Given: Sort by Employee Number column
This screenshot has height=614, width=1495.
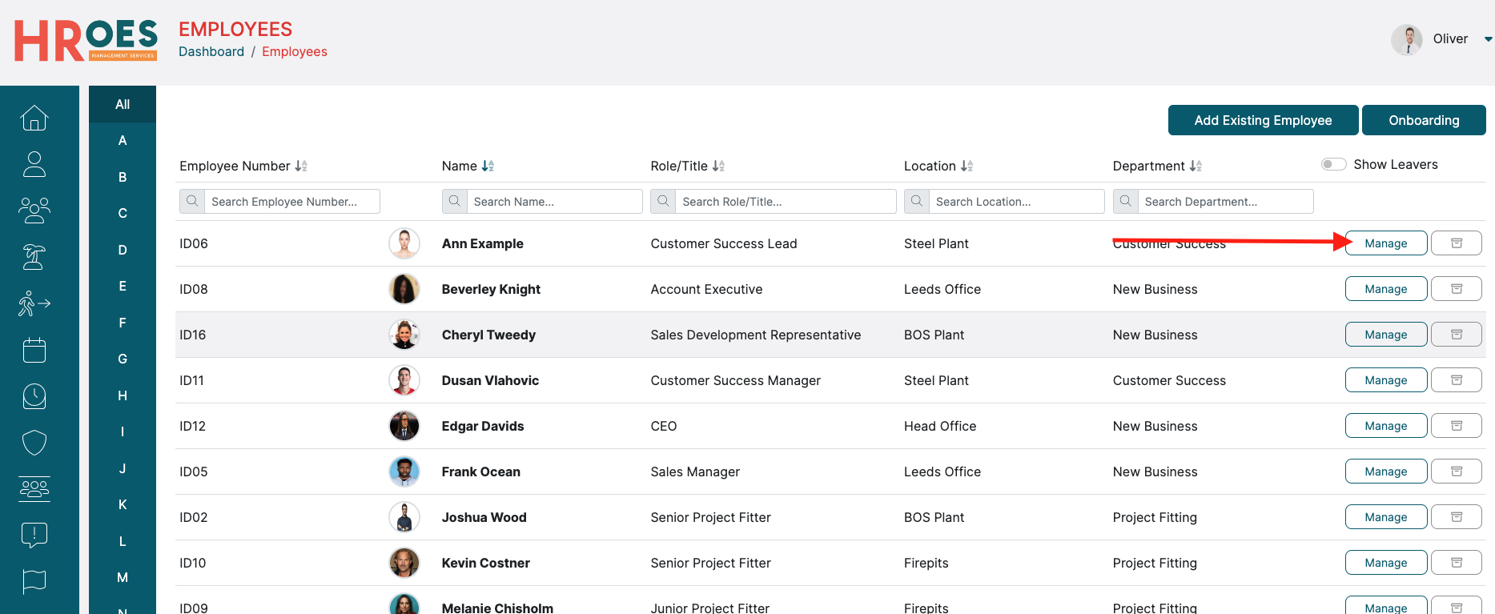Looking at the screenshot, I should pyautogui.click(x=301, y=166).
